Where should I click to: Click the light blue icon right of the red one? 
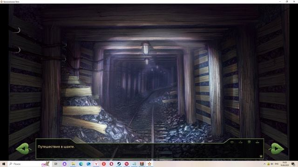(x=134, y=164)
